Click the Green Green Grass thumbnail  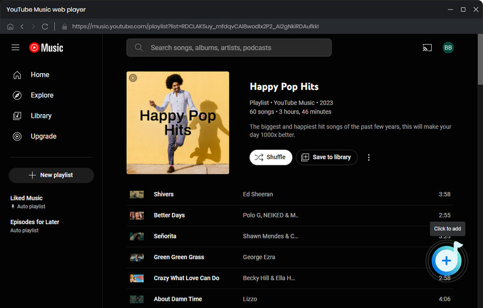point(137,257)
